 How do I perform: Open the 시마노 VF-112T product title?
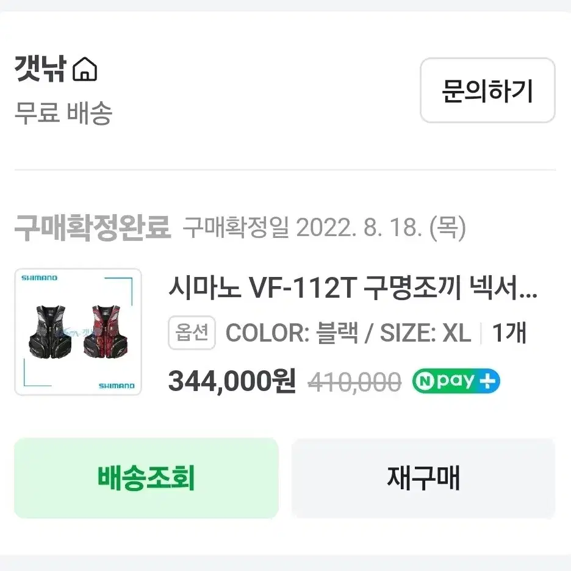[353, 288]
